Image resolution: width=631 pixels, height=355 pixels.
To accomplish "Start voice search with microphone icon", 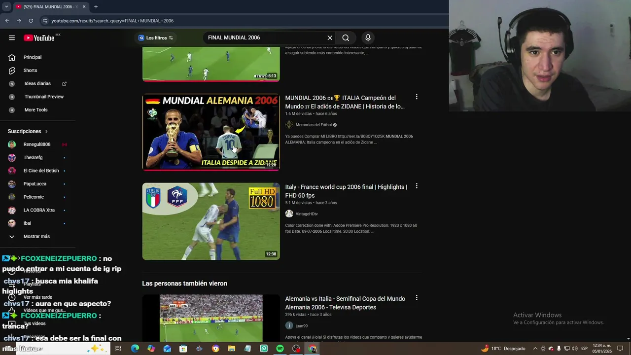I will point(368,38).
